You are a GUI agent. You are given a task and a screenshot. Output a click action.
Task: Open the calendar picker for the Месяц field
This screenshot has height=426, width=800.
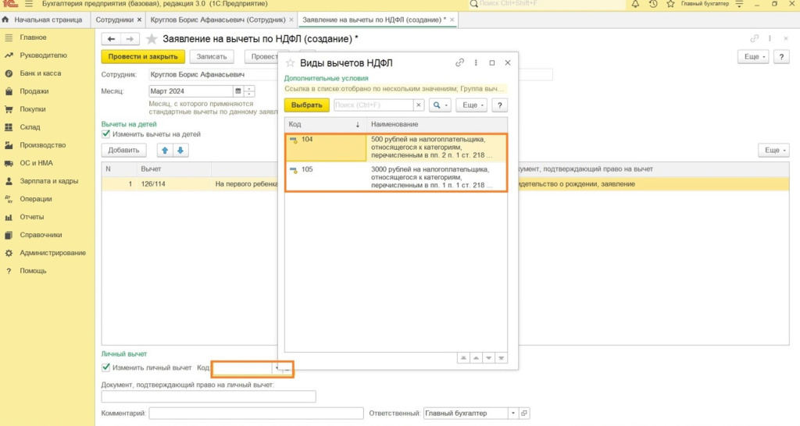tap(239, 91)
